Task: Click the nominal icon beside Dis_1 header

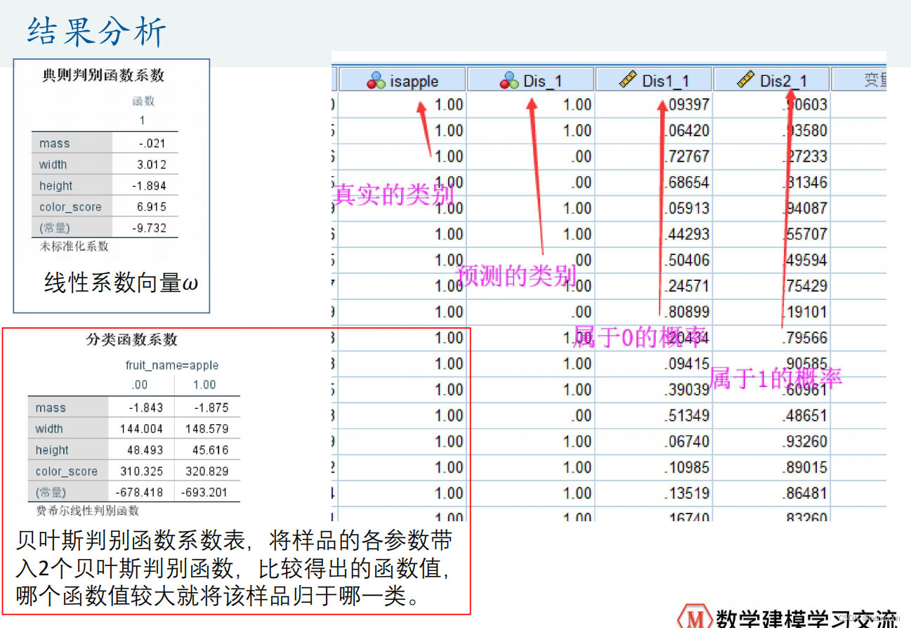Action: 509,81
